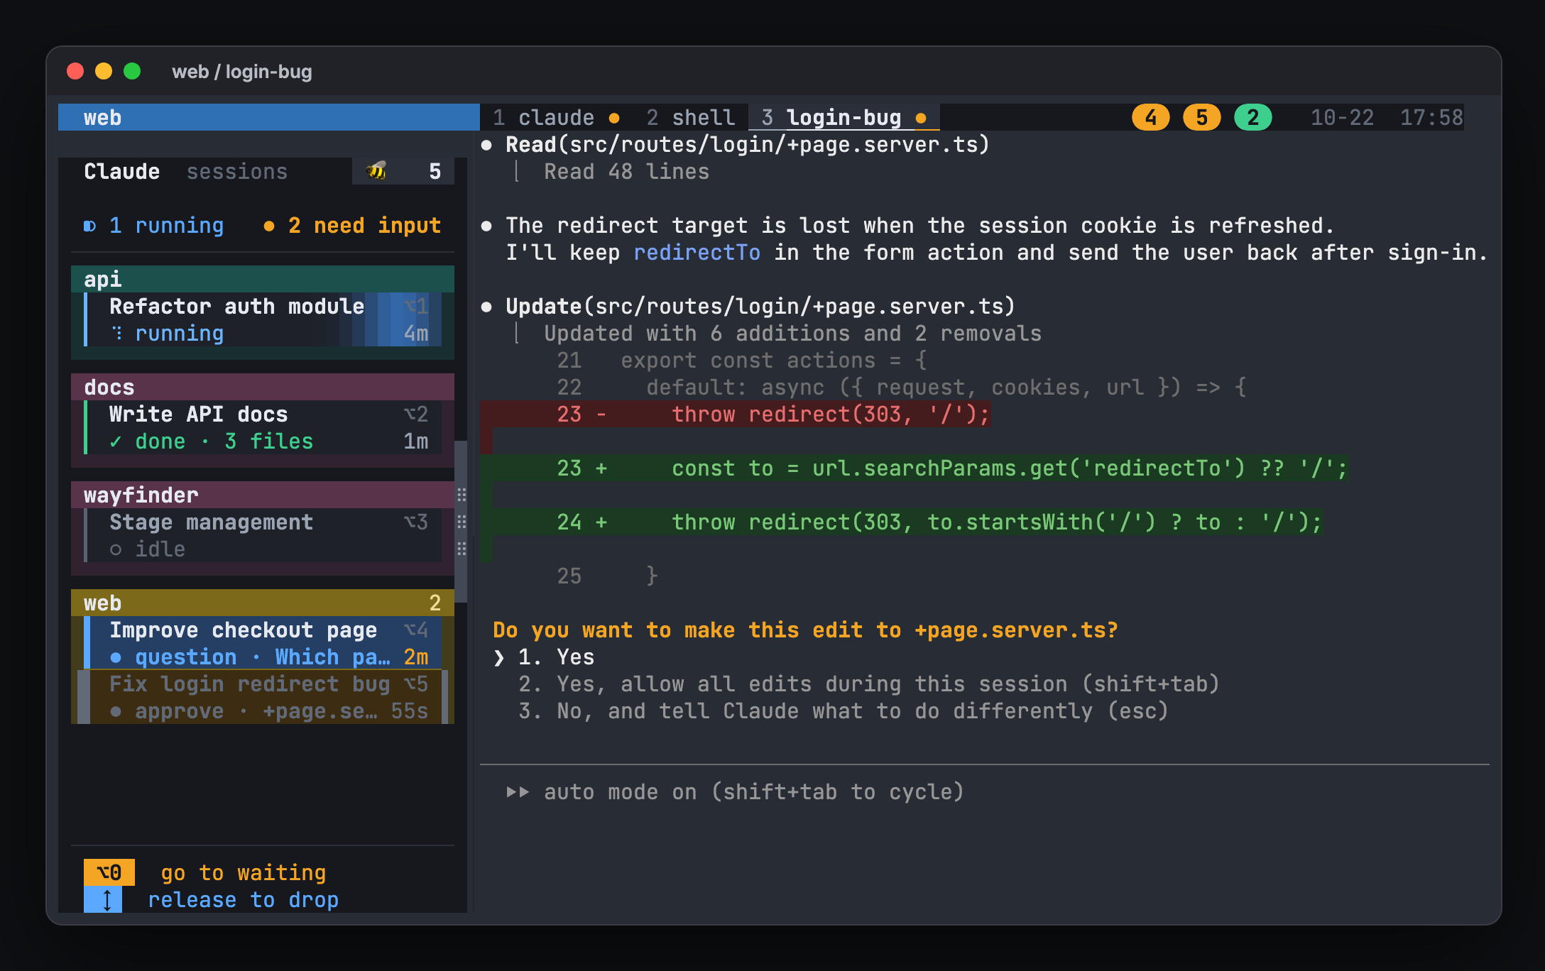The width and height of the screenshot is (1545, 971).
Task: Click the 17:58 clock in status bar
Action: click(1431, 117)
